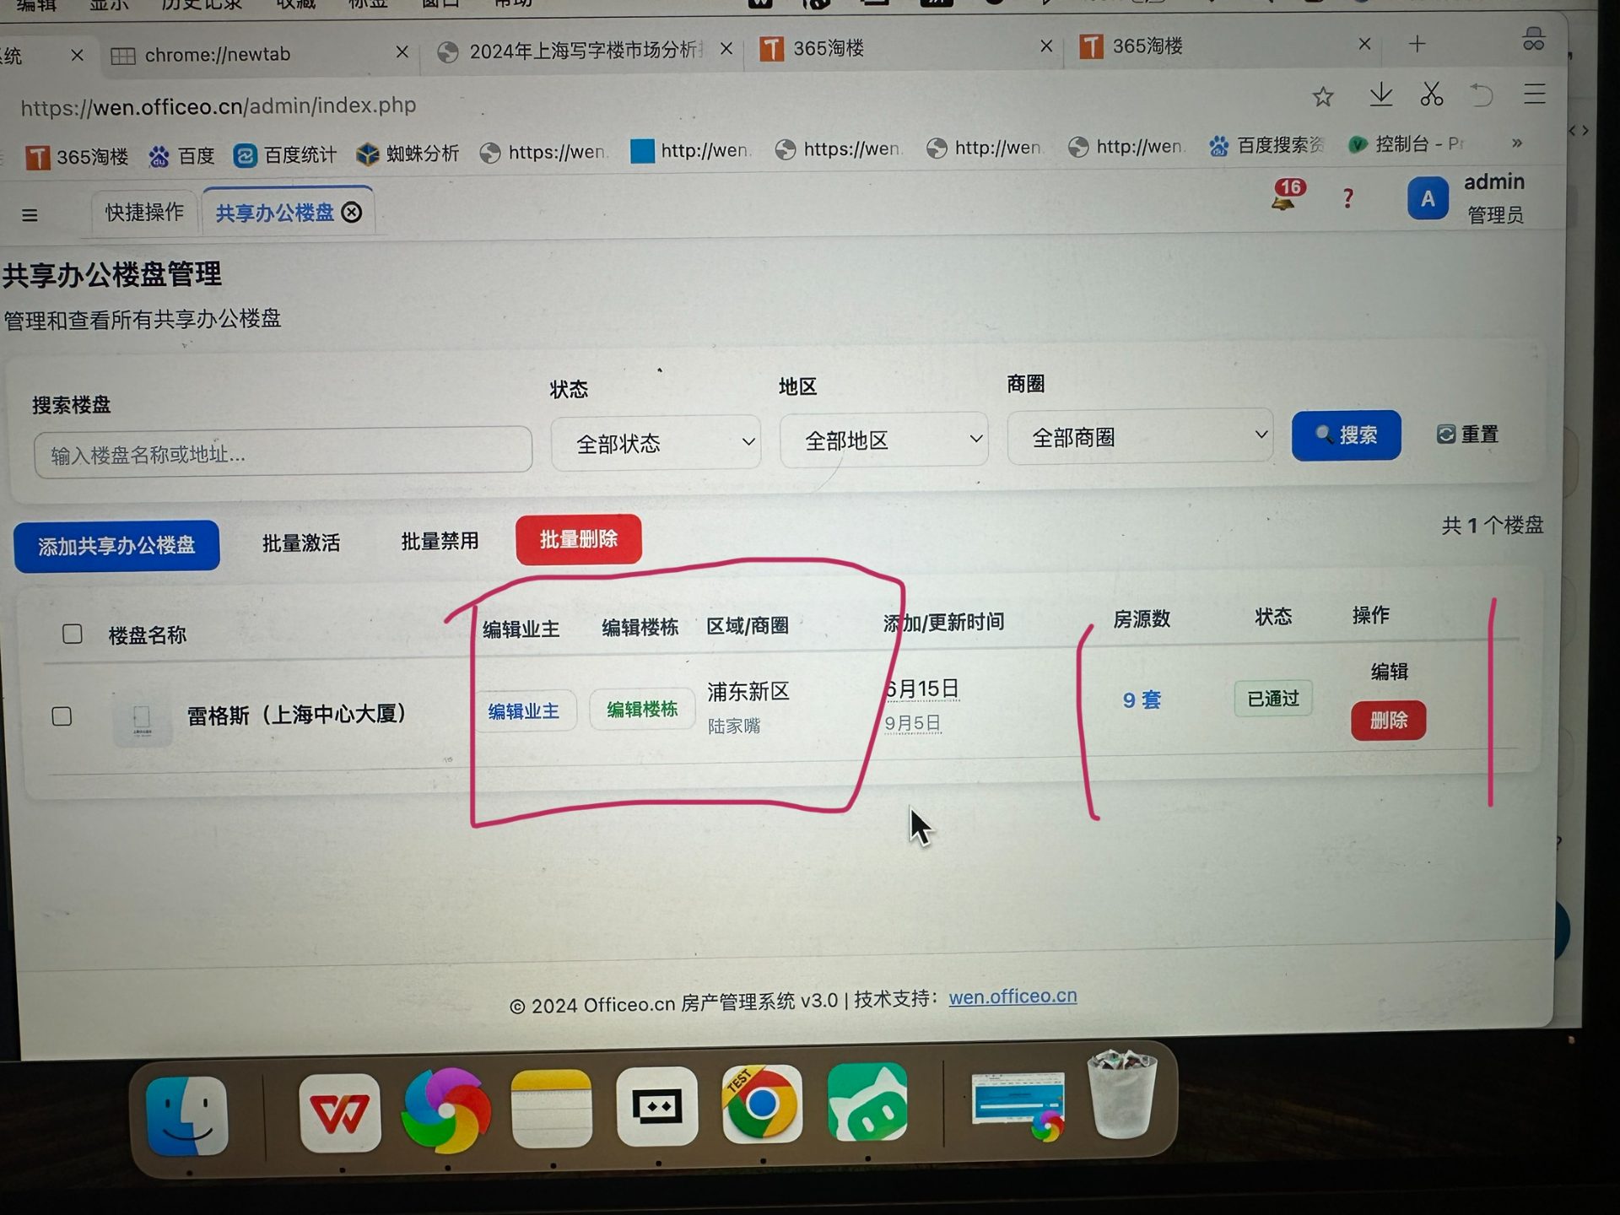
Task: Click 批量禁用 button
Action: [440, 541]
